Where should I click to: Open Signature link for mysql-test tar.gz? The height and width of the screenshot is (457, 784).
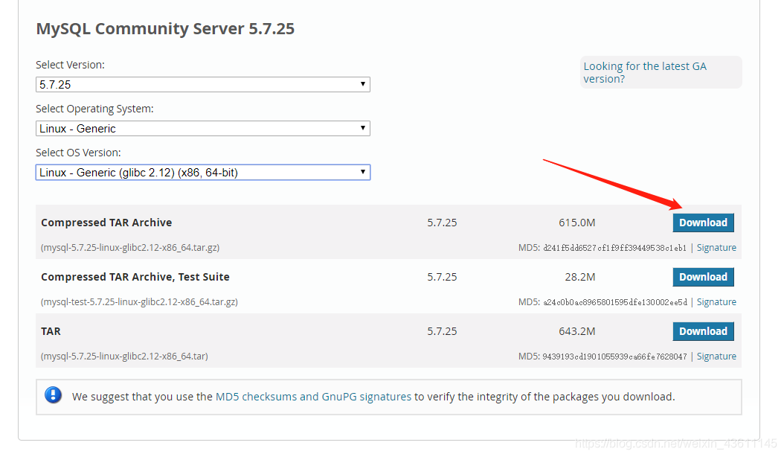click(716, 302)
